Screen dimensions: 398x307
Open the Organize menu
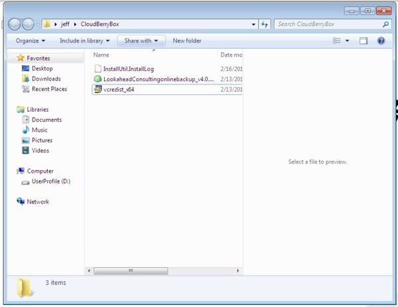pyautogui.click(x=31, y=41)
